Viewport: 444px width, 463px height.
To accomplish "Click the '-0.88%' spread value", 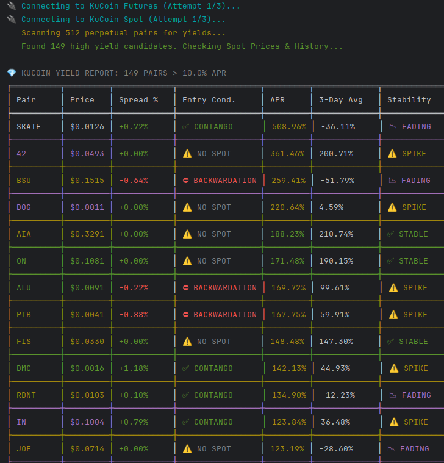I will point(134,315).
